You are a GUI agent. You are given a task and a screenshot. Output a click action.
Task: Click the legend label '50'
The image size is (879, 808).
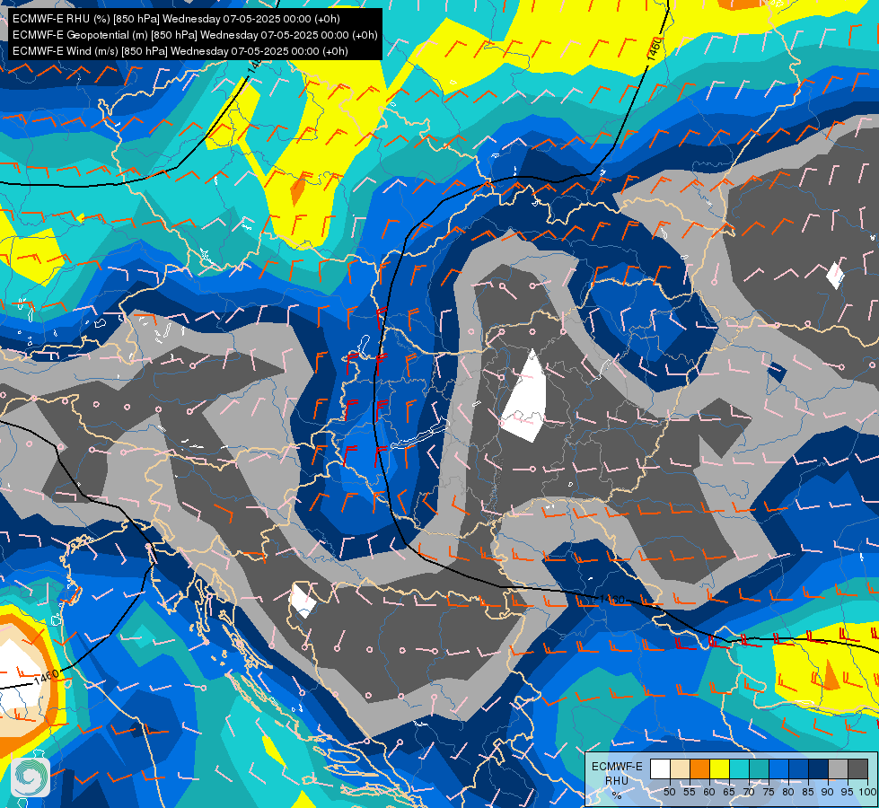pyautogui.click(x=669, y=792)
